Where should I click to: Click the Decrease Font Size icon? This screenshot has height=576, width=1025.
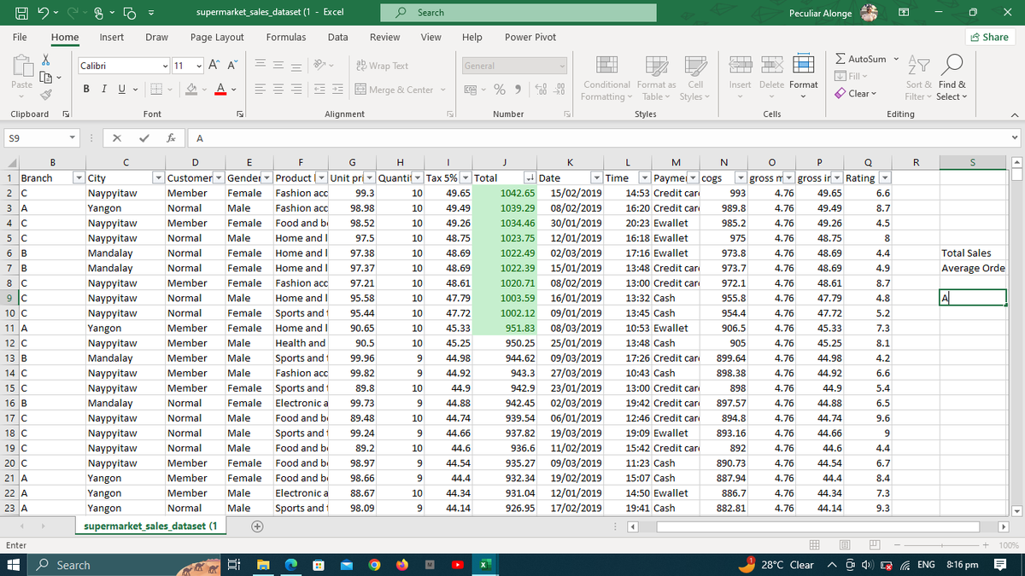tap(232, 66)
